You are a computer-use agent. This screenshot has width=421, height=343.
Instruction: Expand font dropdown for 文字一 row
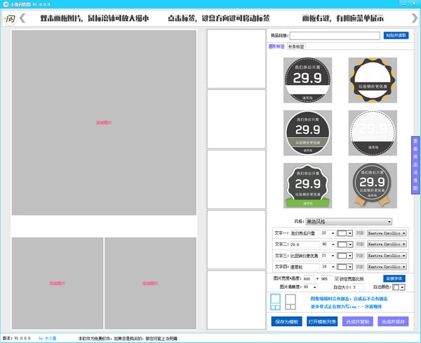(x=404, y=233)
